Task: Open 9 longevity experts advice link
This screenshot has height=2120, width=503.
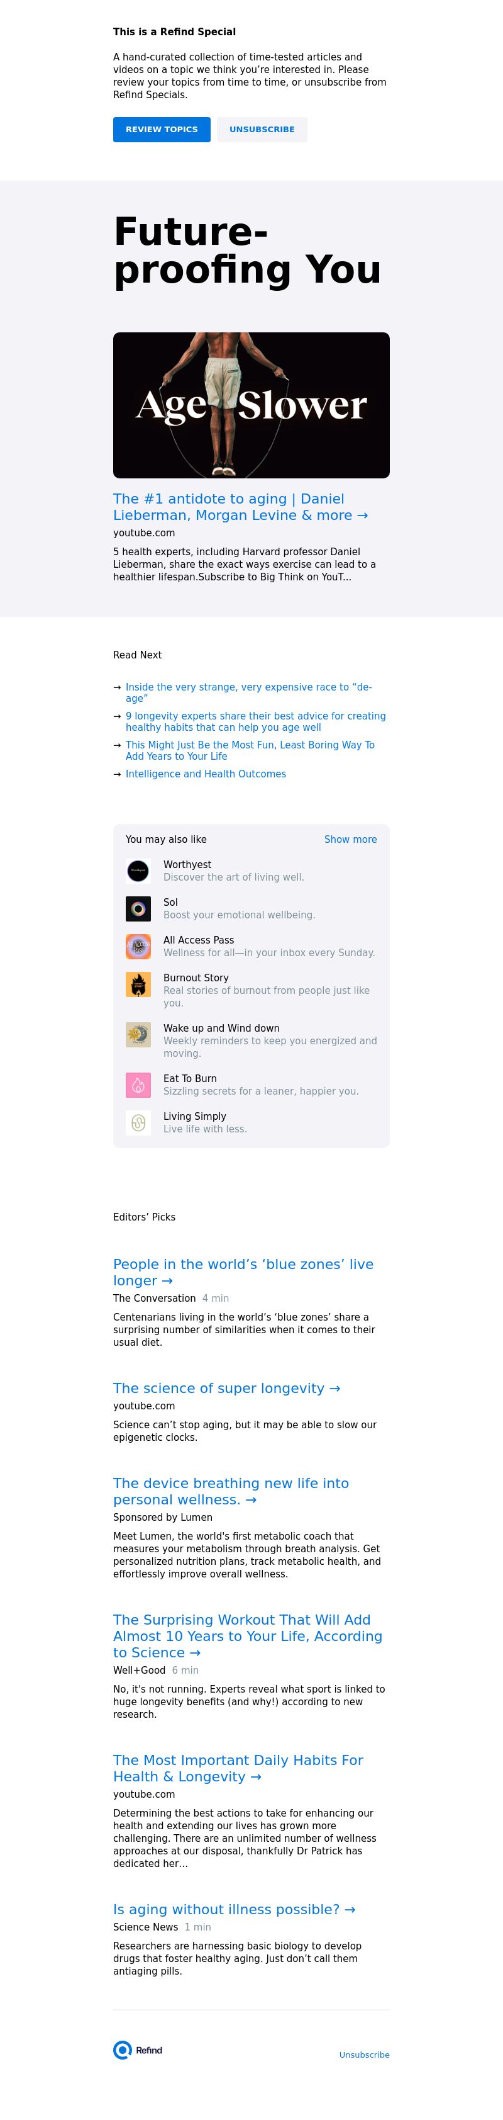Action: [256, 722]
